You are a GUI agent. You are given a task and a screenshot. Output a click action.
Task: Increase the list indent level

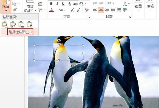pyautogui.click(x=101, y=4)
